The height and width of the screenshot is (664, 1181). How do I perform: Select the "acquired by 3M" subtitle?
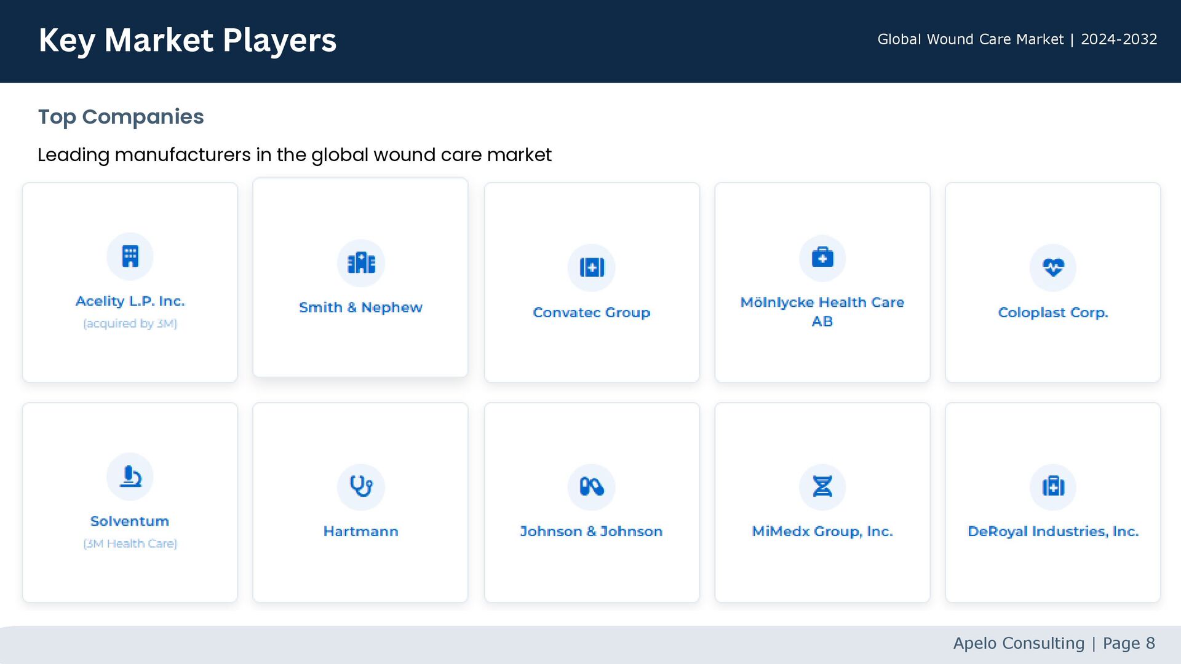(x=130, y=323)
